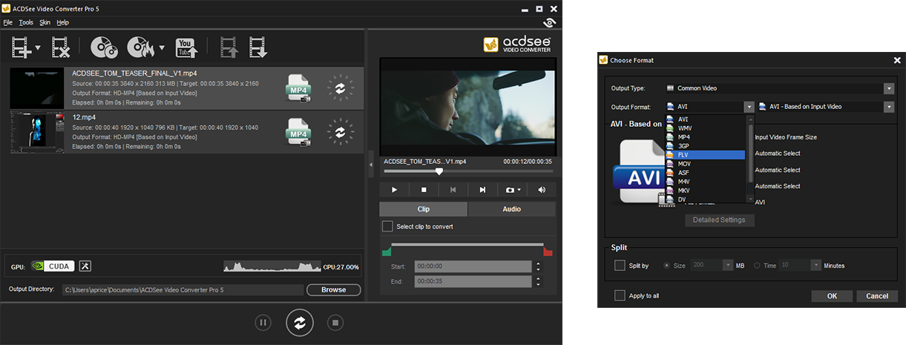Viewport: 906px width, 345px height.
Task: Open the split Size 200 dropdown
Action: click(x=727, y=266)
